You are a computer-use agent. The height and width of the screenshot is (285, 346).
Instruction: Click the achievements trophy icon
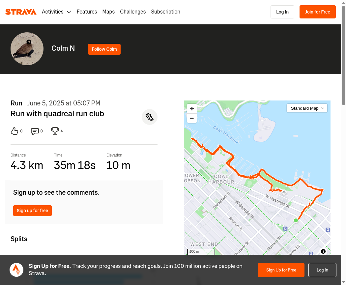(x=55, y=131)
